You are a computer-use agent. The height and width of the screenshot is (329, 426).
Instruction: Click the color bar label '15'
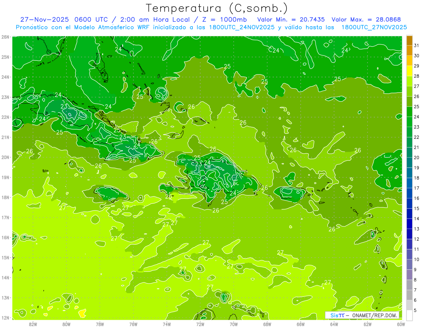(416, 208)
